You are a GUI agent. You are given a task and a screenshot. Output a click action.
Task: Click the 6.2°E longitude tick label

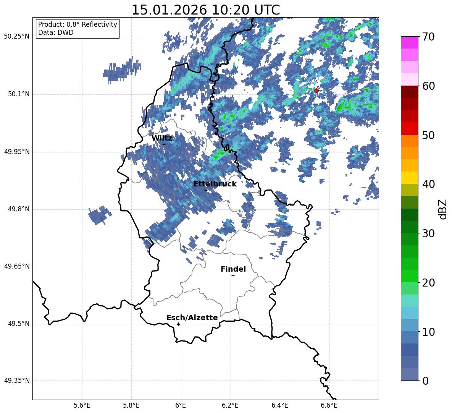point(230,405)
